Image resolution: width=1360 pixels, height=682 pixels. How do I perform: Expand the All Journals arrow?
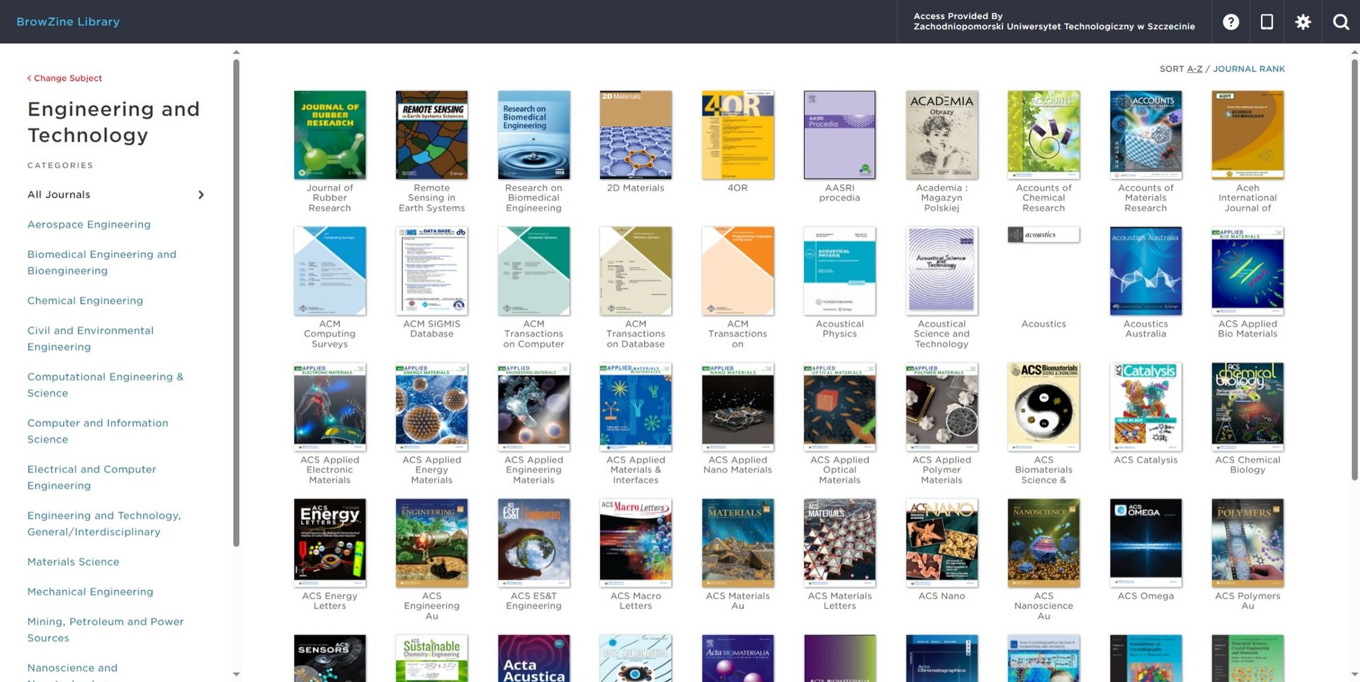[201, 195]
